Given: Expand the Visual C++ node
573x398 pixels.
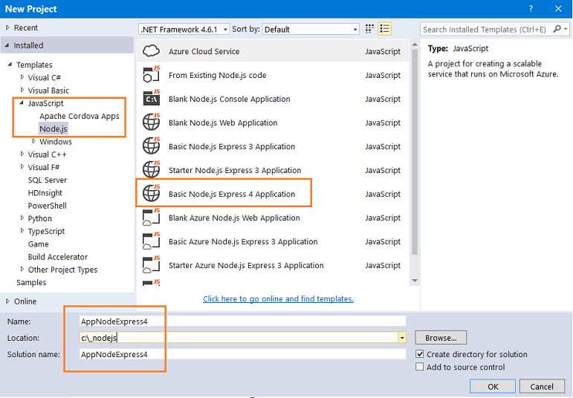Looking at the screenshot, I should coord(22,154).
